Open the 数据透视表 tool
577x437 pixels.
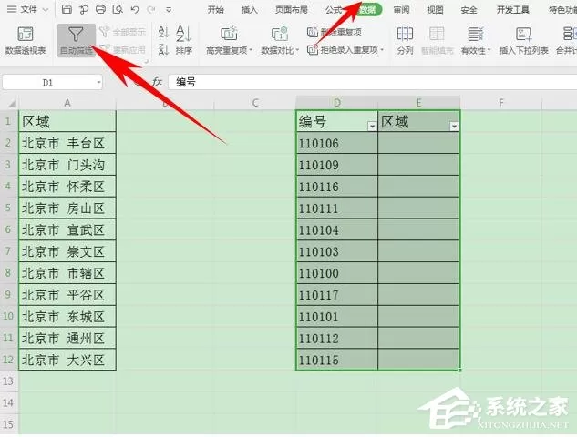tap(26, 41)
